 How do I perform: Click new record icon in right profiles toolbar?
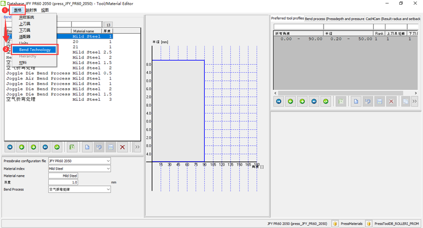356,101
